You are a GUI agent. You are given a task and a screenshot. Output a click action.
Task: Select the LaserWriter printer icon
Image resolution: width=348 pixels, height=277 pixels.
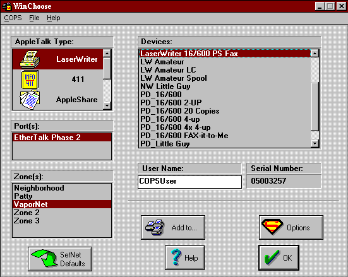30,59
